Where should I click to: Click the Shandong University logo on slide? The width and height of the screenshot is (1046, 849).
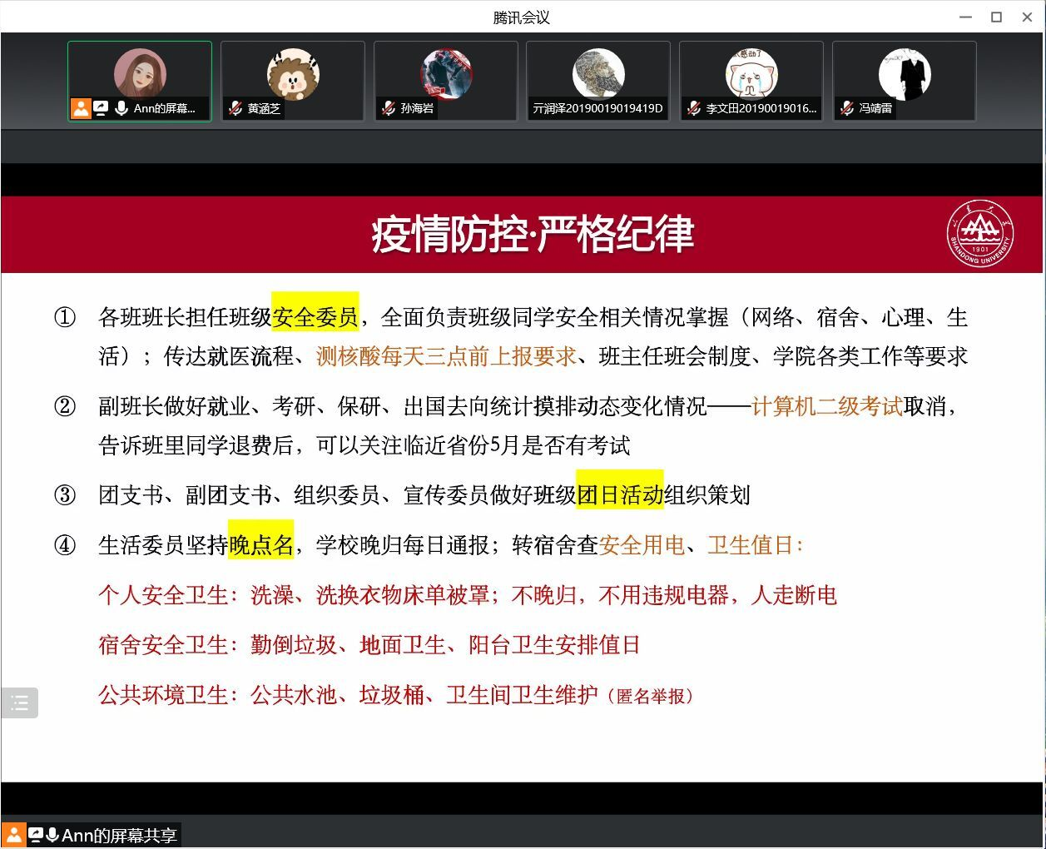click(x=980, y=234)
